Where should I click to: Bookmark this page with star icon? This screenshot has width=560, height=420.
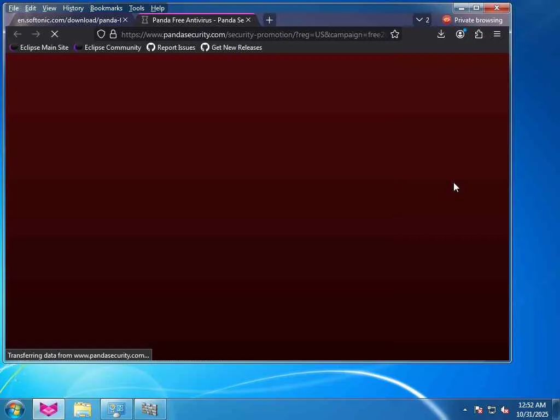(x=395, y=34)
